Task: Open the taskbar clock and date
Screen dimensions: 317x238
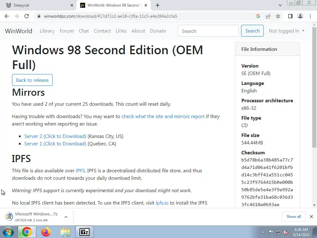Action: [301, 232]
